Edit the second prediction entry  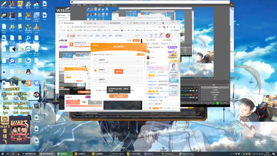(137, 71)
